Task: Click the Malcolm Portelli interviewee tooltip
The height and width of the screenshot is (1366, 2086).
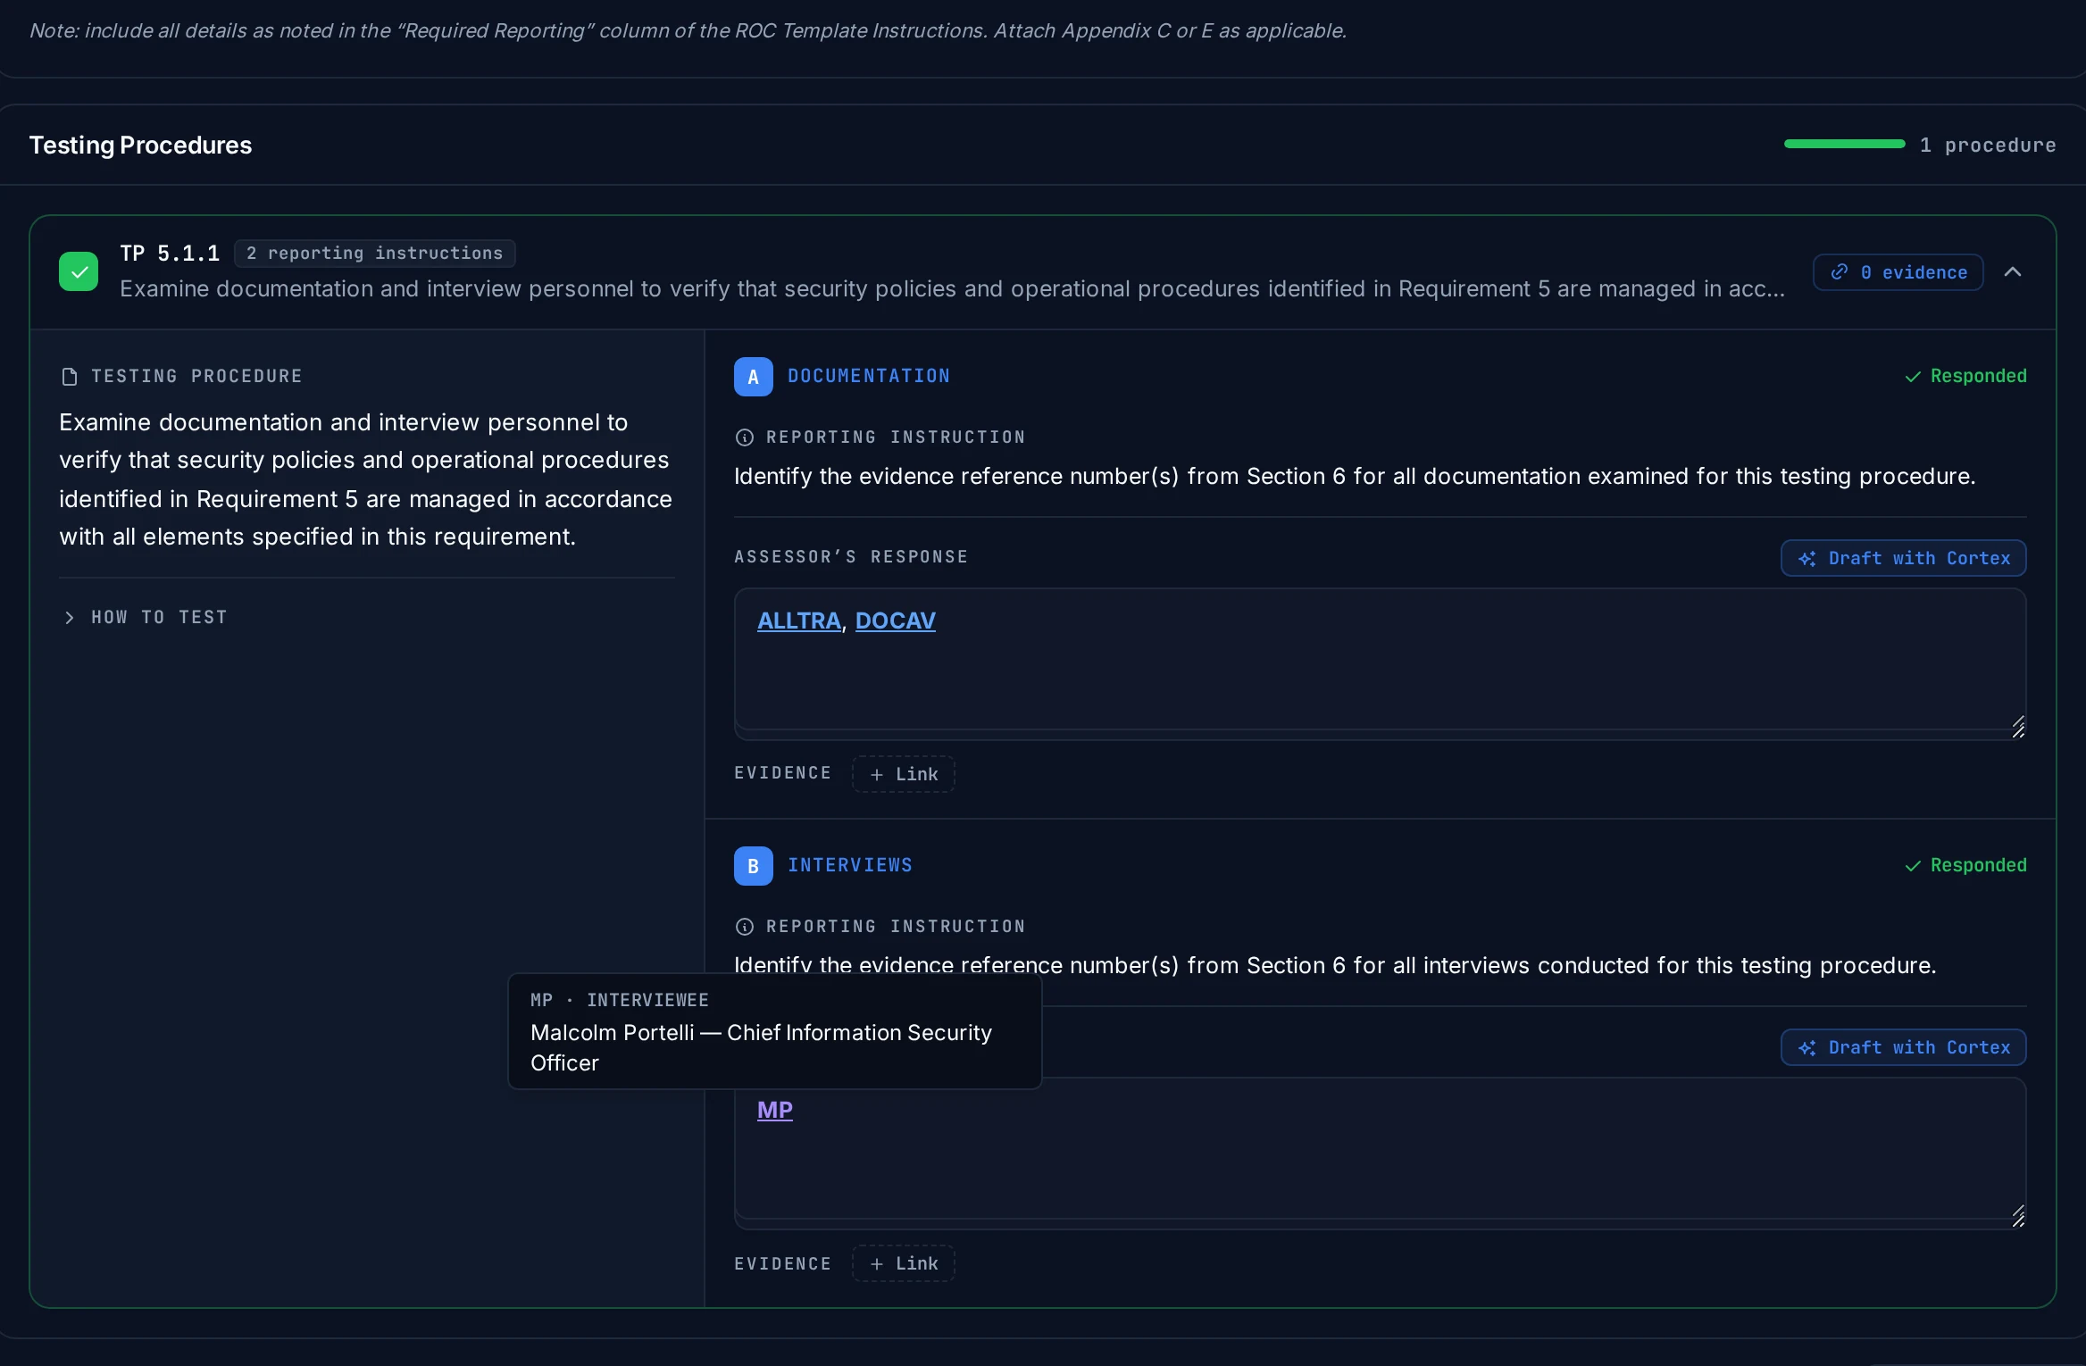Action: tap(775, 1031)
